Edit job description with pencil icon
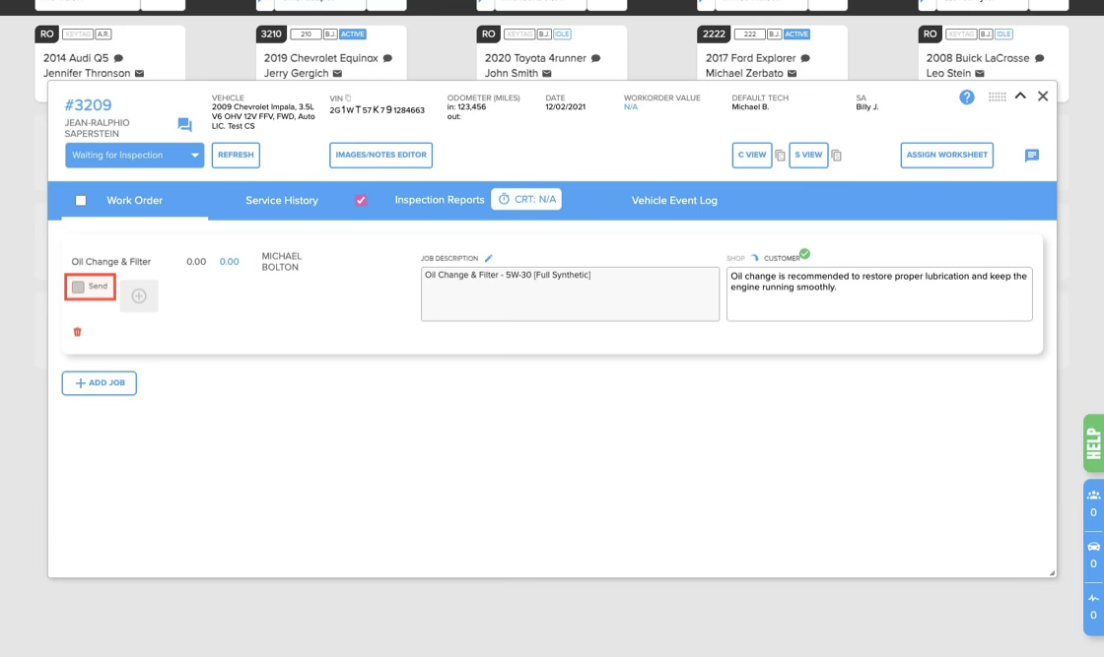 point(489,258)
